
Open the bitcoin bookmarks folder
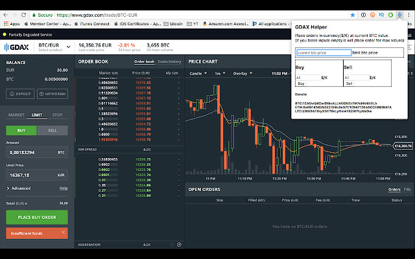tap(173, 24)
